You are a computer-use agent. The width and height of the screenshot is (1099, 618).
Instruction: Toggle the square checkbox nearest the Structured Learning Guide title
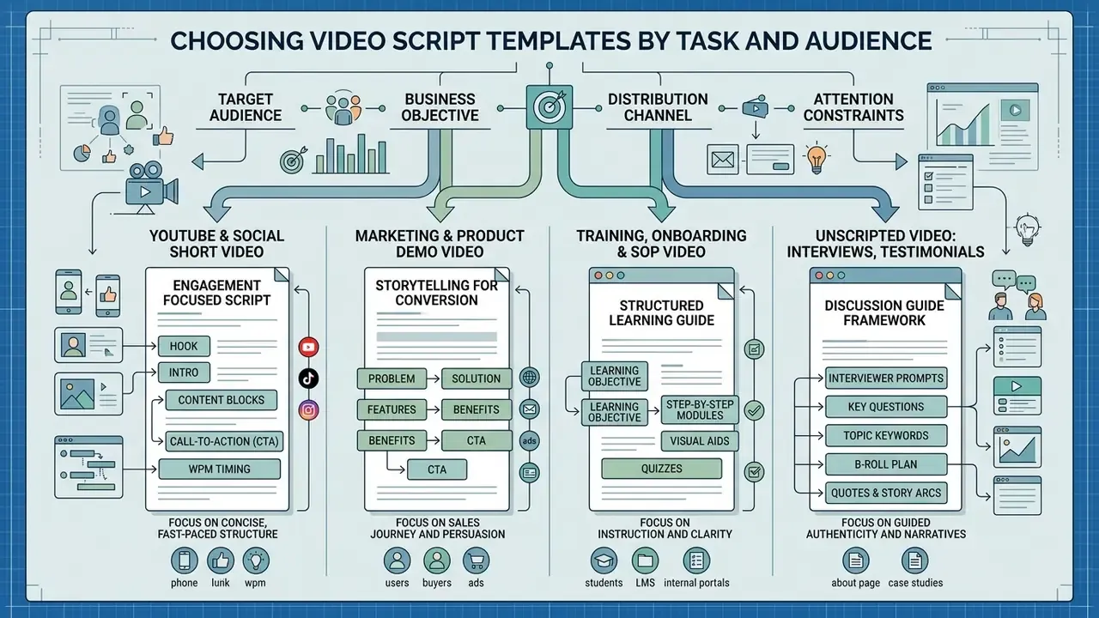click(x=754, y=349)
